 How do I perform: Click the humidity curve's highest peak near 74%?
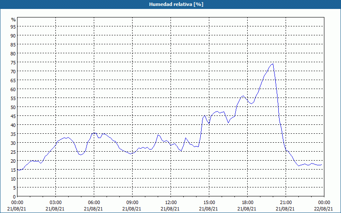click(x=273, y=63)
